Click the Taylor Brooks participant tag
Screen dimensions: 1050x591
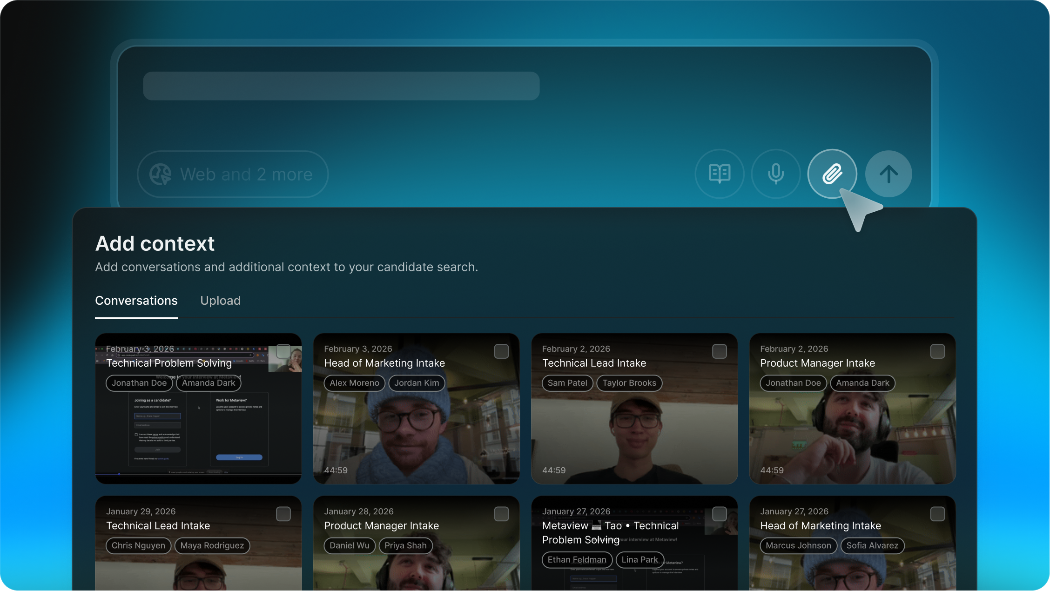tap(629, 383)
